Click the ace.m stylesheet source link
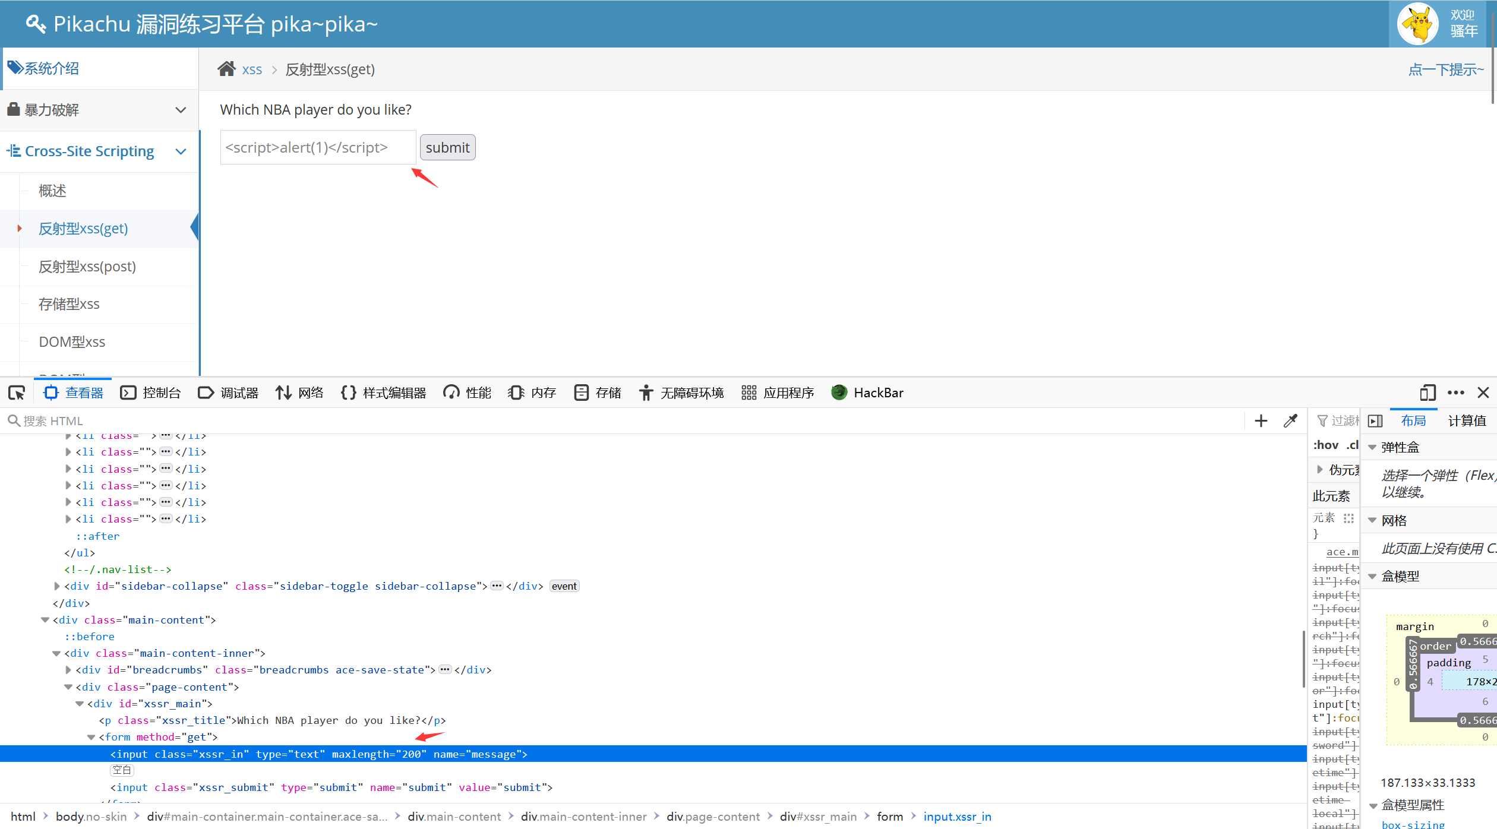 [x=1343, y=552]
